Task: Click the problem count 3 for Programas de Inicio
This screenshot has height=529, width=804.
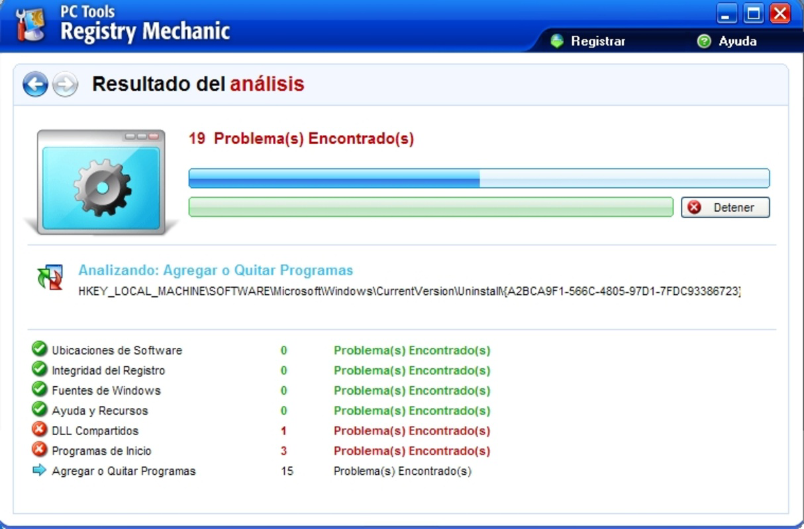Action: pos(283,451)
